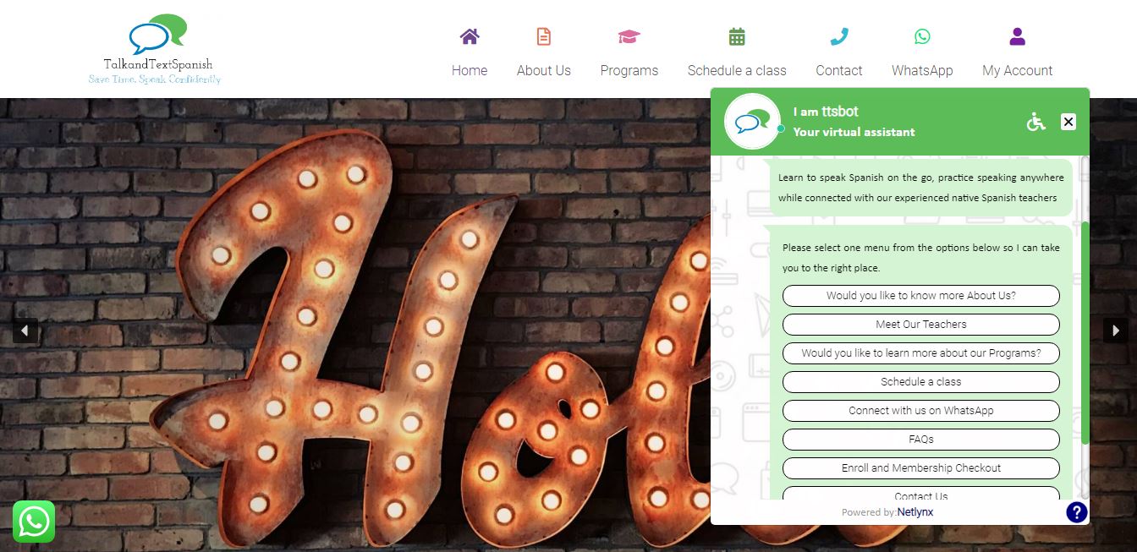This screenshot has height=552, width=1137.
Task: Click the chat window green scrollbar
Action: 1085,333
